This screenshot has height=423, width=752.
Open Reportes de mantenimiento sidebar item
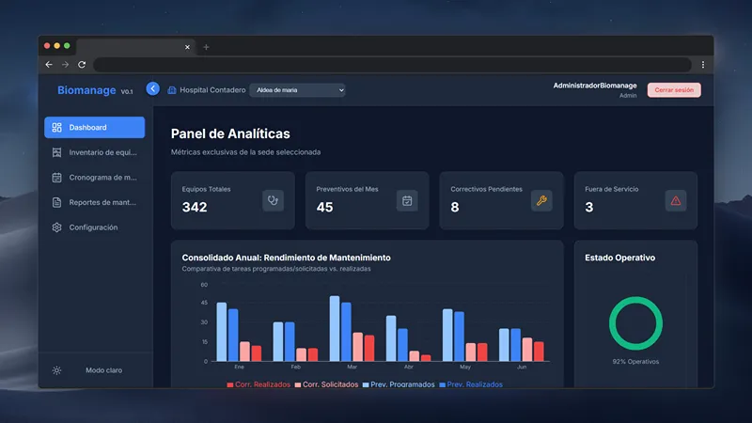pos(95,202)
